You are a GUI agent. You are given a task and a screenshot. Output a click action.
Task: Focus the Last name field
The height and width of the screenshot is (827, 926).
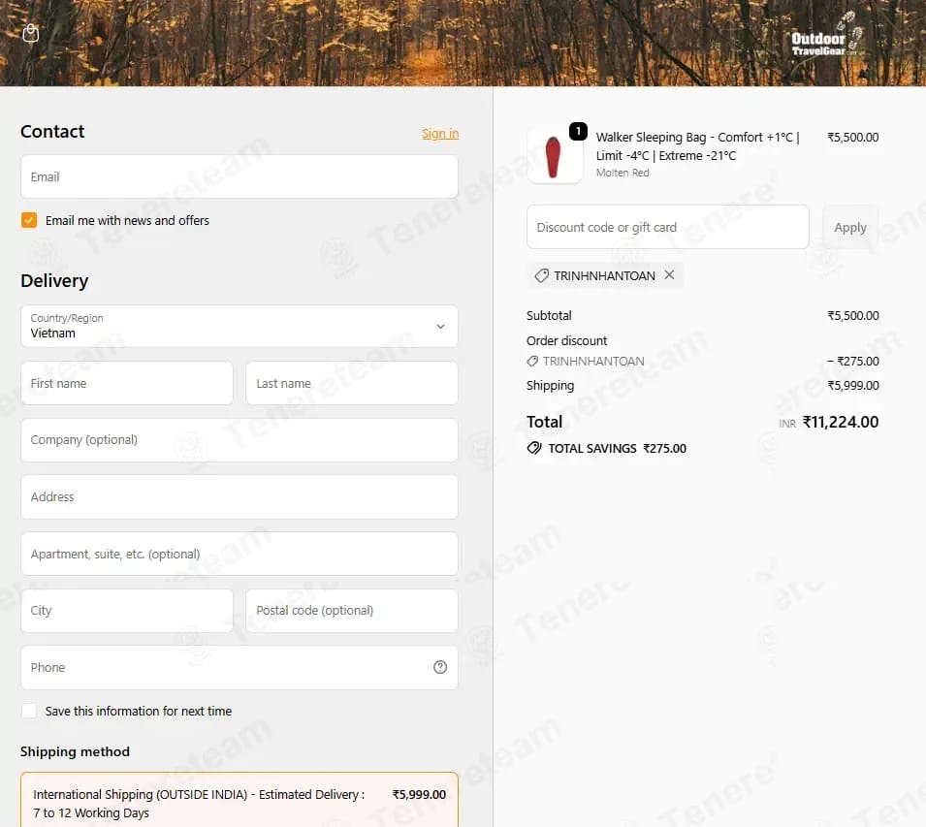pyautogui.click(x=352, y=383)
